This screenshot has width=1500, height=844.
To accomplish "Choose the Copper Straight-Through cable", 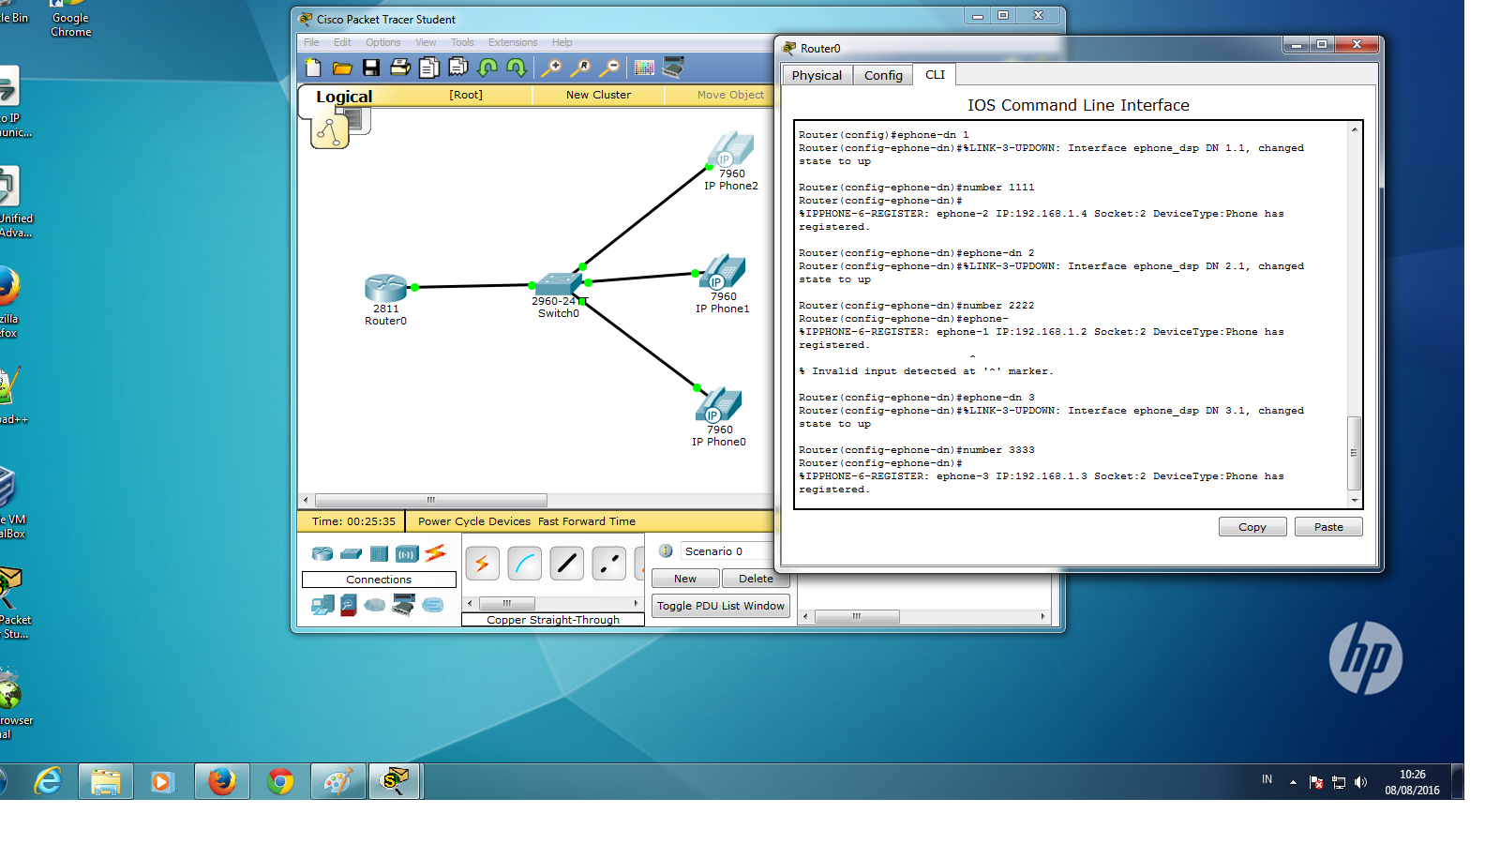I will (566, 564).
